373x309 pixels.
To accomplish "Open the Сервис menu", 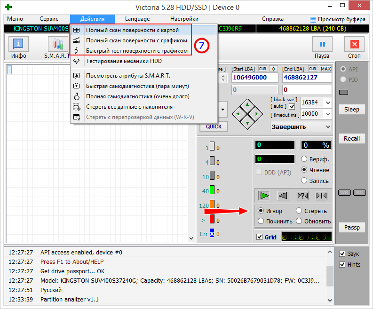I will [49, 19].
